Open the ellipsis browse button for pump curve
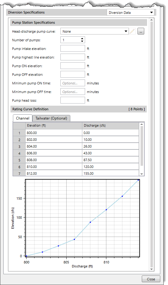The image size is (168, 285). point(141,31)
